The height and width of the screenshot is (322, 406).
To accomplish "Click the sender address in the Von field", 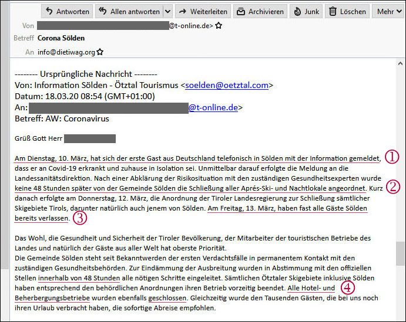I will tap(125, 26).
